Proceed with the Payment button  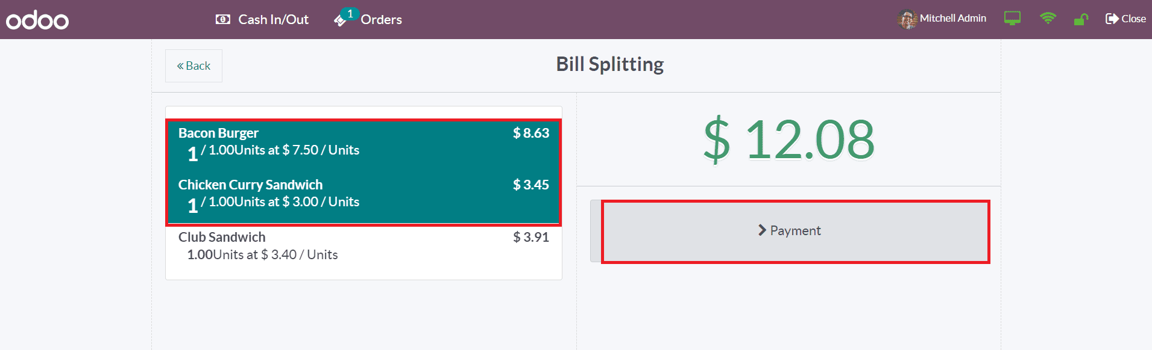coord(790,231)
